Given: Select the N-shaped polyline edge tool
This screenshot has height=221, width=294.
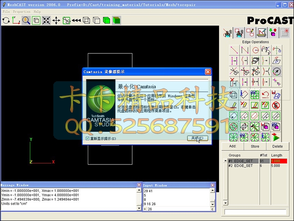Looking at the screenshot, I should pyautogui.click(x=245, y=50).
